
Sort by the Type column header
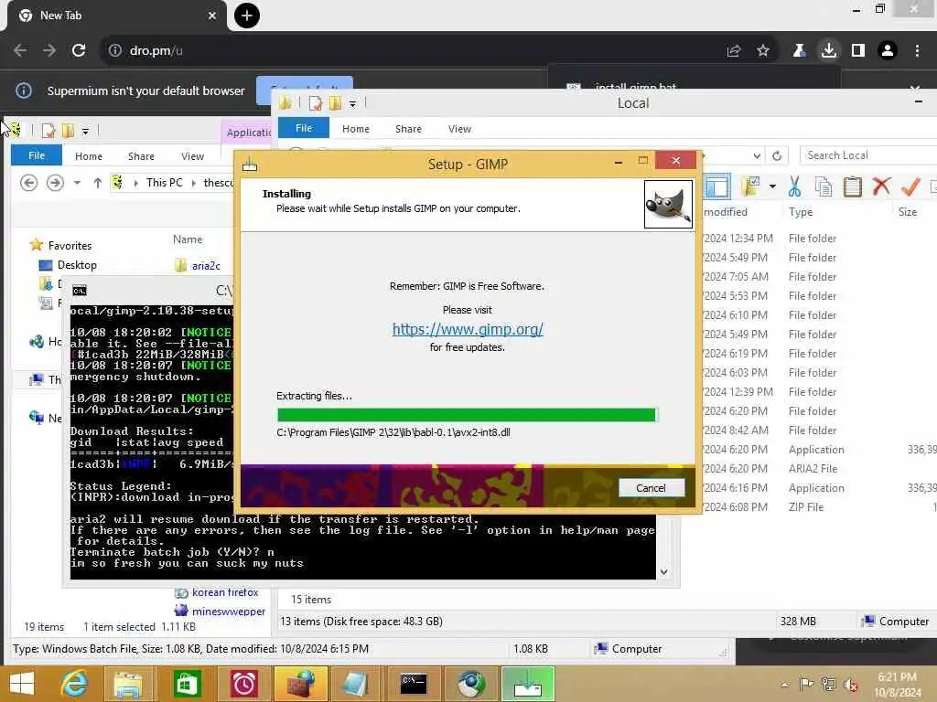click(801, 212)
